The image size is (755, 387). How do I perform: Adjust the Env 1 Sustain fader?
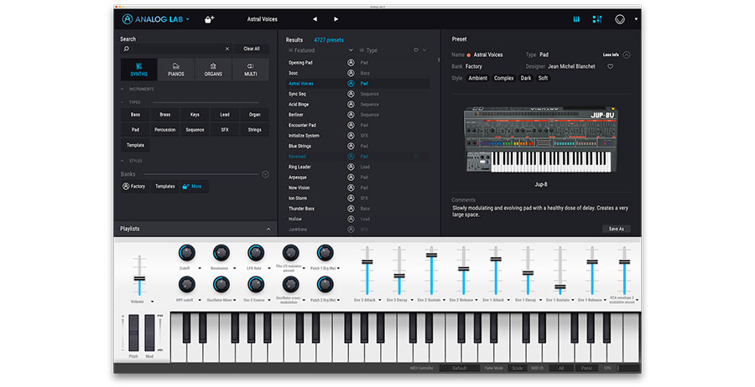560,286
